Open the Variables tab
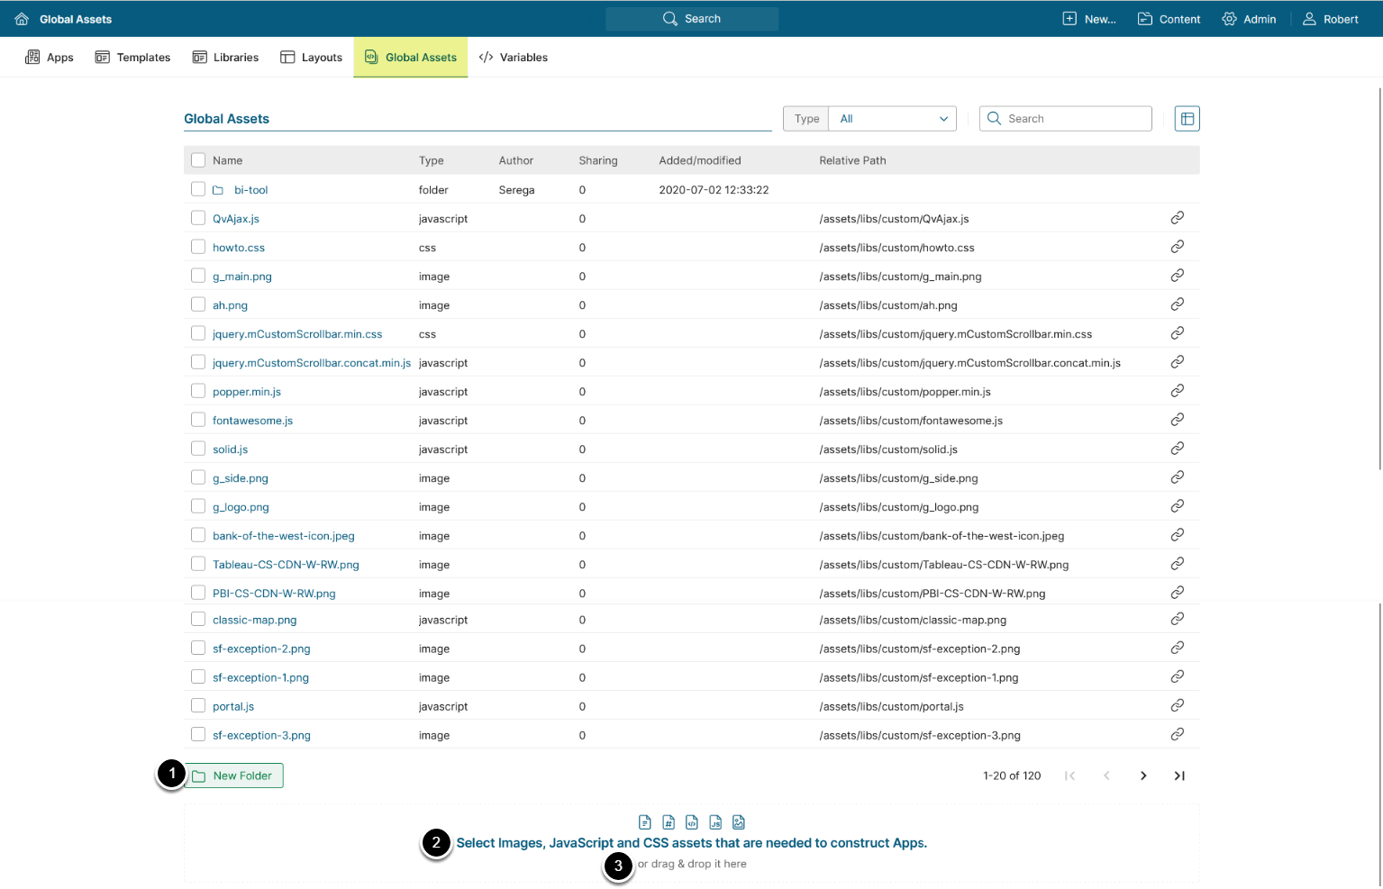This screenshot has height=889, width=1383. (514, 58)
